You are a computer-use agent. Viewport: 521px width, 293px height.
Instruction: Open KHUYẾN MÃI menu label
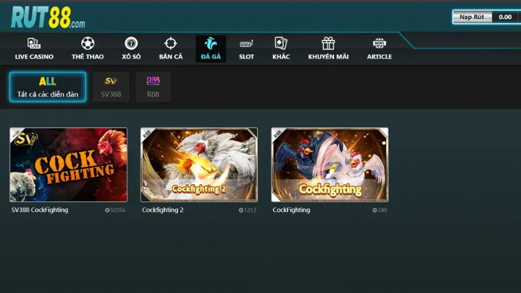328,57
